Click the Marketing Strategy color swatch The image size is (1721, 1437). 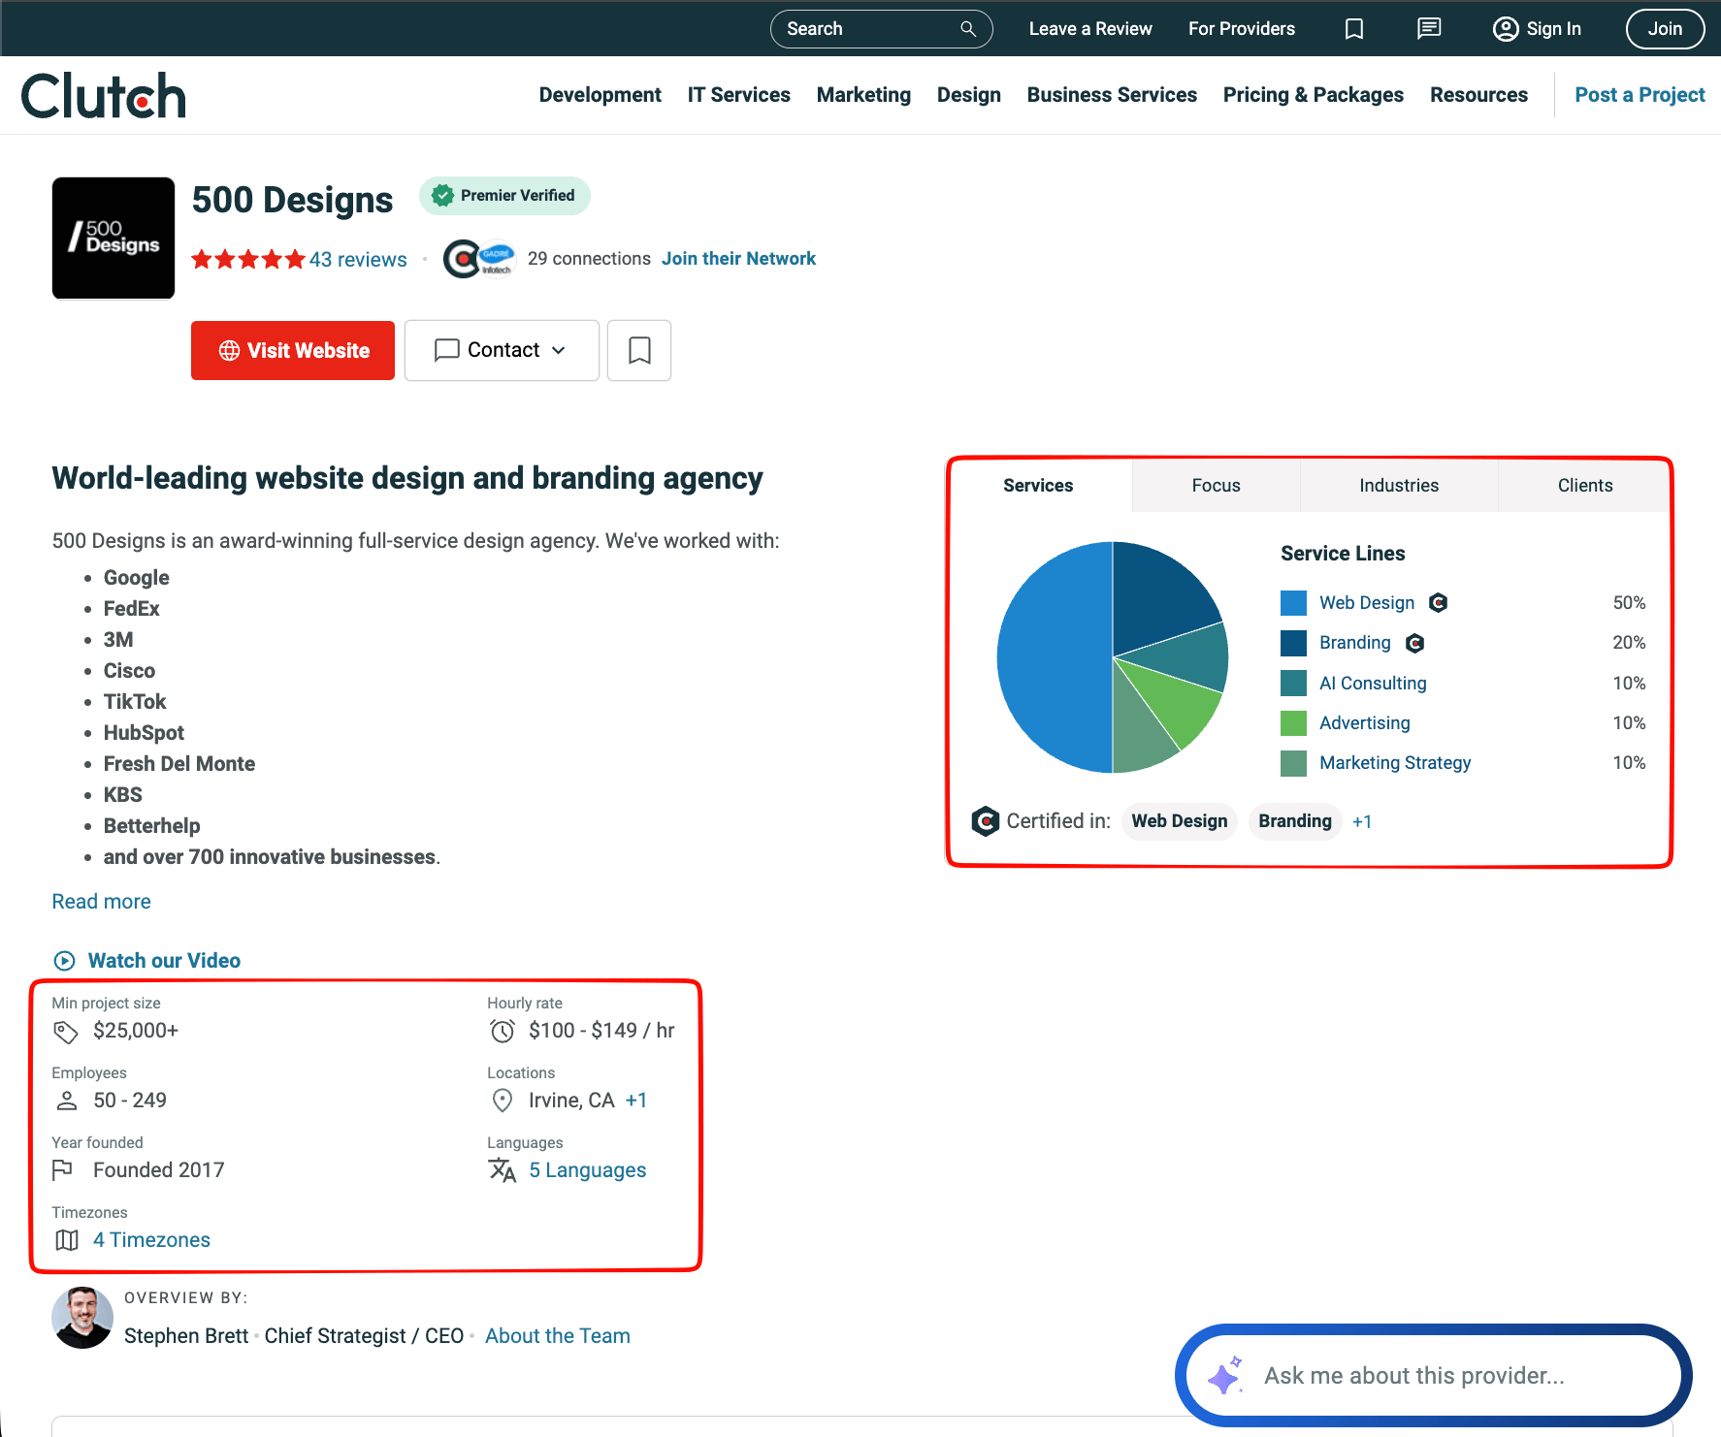(x=1293, y=763)
